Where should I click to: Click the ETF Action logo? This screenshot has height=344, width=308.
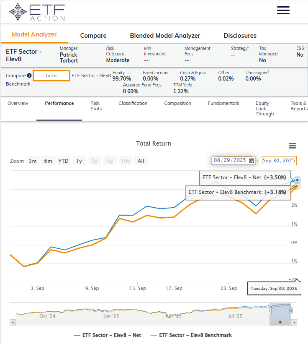[37, 12]
